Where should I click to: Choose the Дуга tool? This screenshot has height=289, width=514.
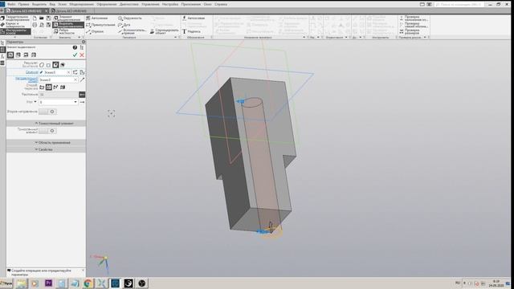(x=124, y=25)
